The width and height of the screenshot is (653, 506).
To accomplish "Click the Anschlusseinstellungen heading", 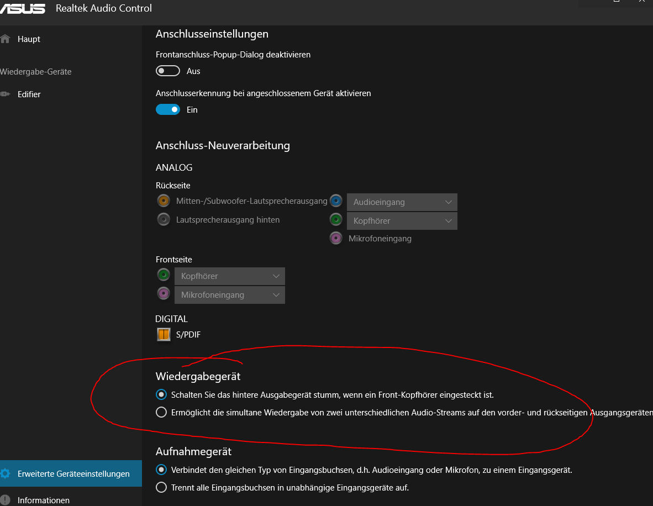I will [212, 34].
